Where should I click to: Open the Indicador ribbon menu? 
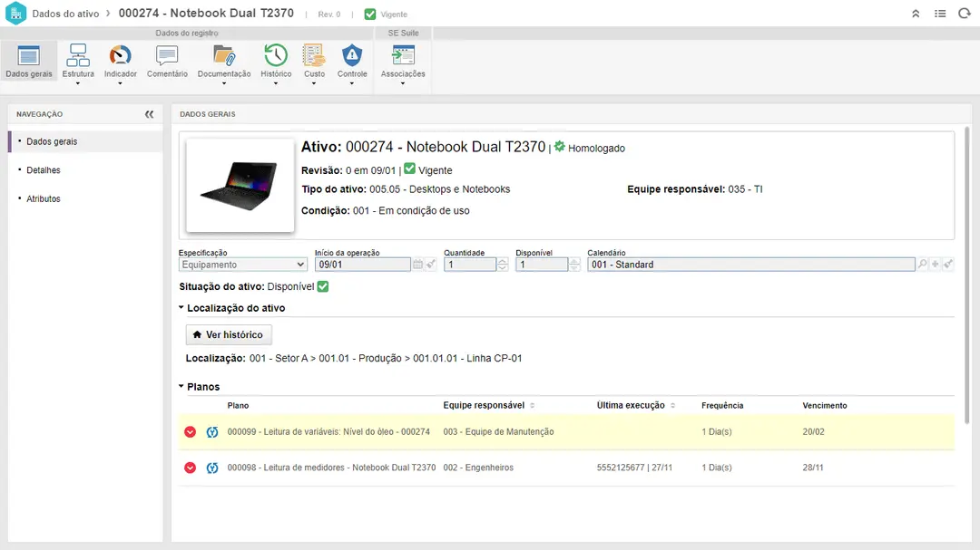click(120, 63)
